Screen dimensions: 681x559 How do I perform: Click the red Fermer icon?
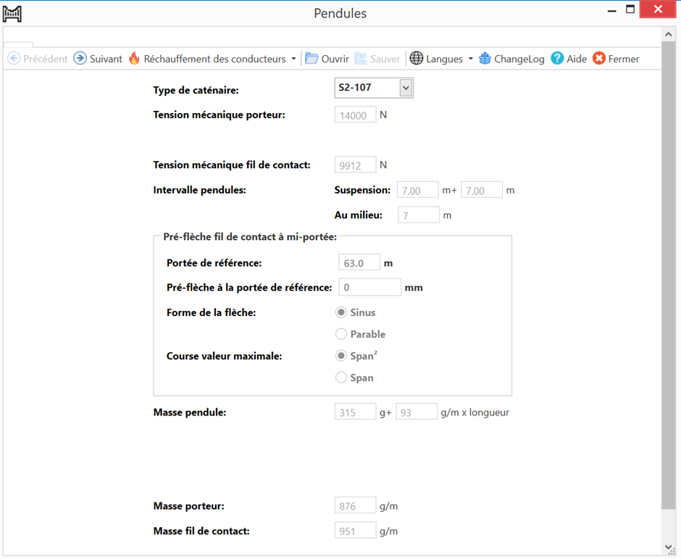coord(599,59)
